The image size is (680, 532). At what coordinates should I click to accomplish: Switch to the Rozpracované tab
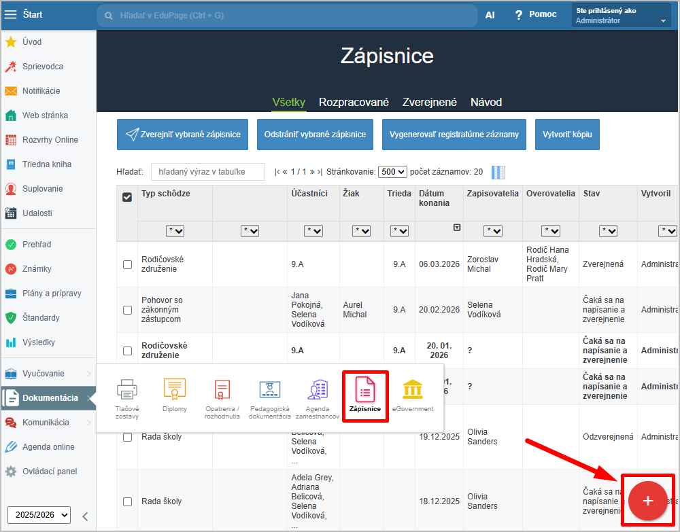[x=354, y=102]
